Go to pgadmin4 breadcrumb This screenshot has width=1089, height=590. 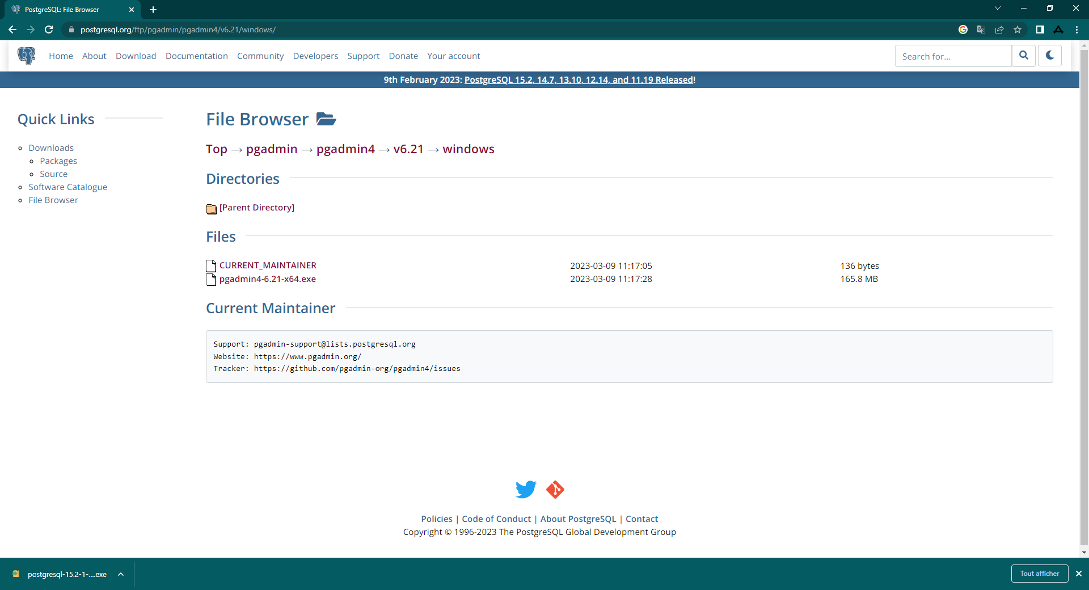[345, 149]
